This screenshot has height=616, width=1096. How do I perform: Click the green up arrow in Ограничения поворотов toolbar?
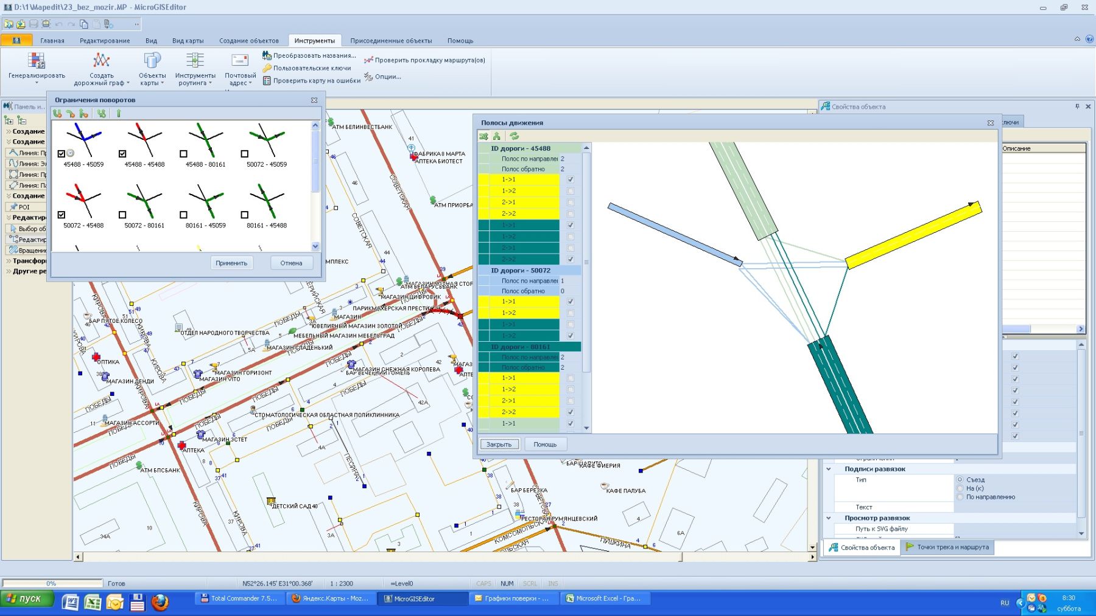(119, 113)
